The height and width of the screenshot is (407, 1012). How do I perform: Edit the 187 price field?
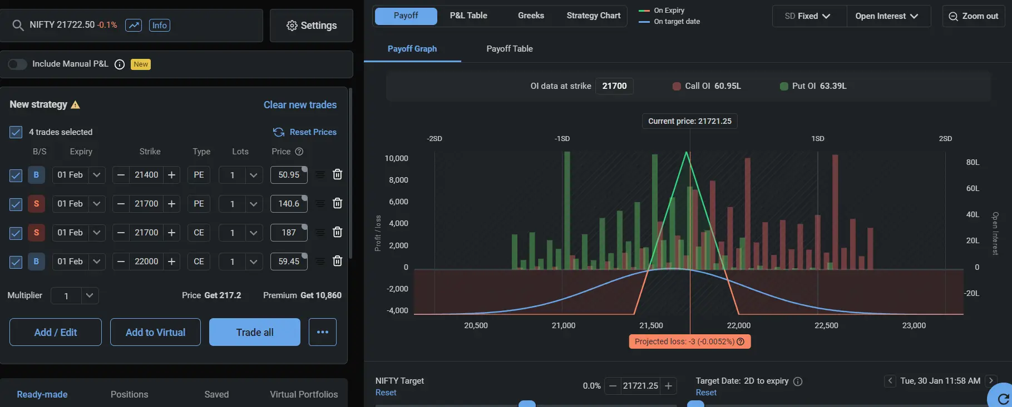(x=289, y=233)
